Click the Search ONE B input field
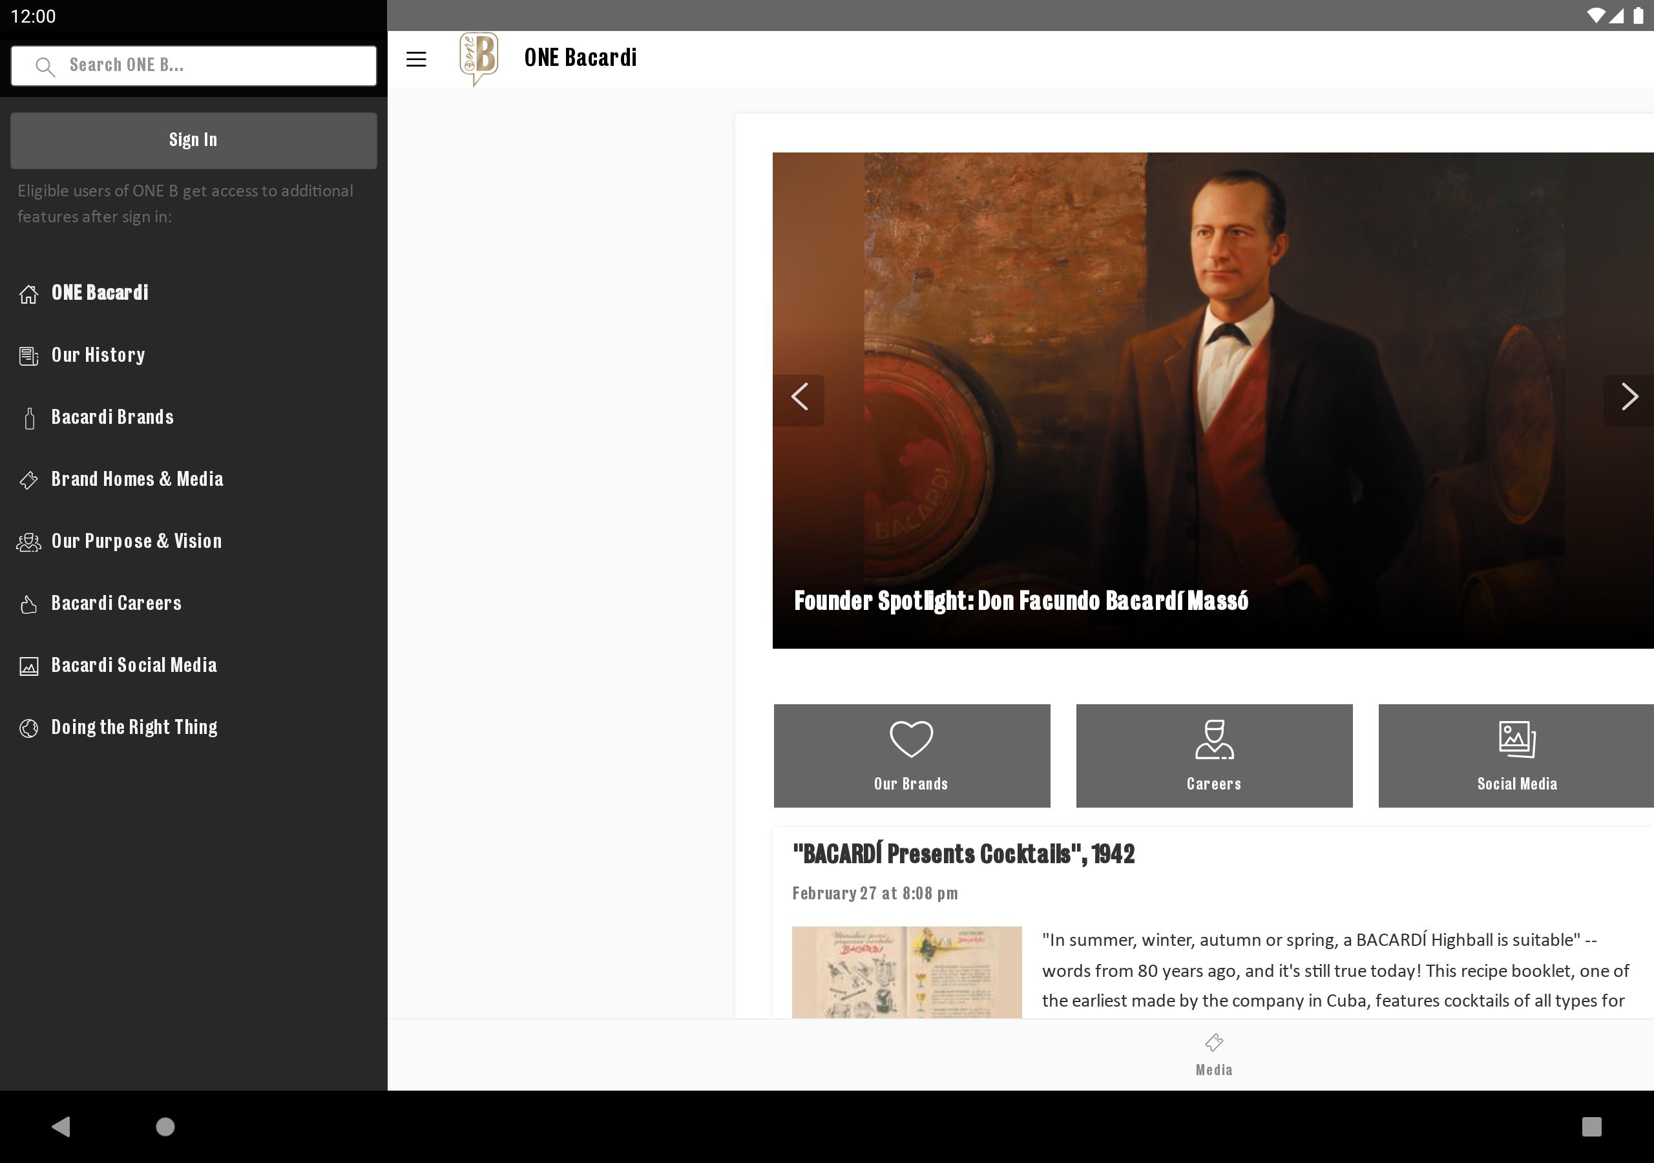The image size is (1654, 1163). [x=209, y=65]
